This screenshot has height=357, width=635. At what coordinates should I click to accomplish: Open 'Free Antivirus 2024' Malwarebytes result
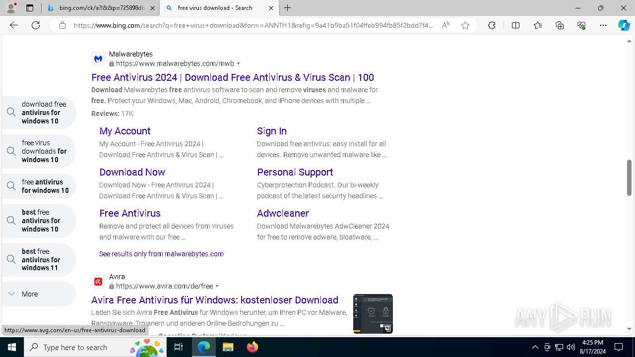coord(233,77)
